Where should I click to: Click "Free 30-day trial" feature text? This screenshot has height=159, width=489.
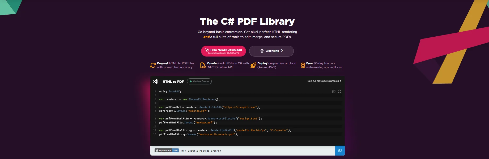click(318, 63)
